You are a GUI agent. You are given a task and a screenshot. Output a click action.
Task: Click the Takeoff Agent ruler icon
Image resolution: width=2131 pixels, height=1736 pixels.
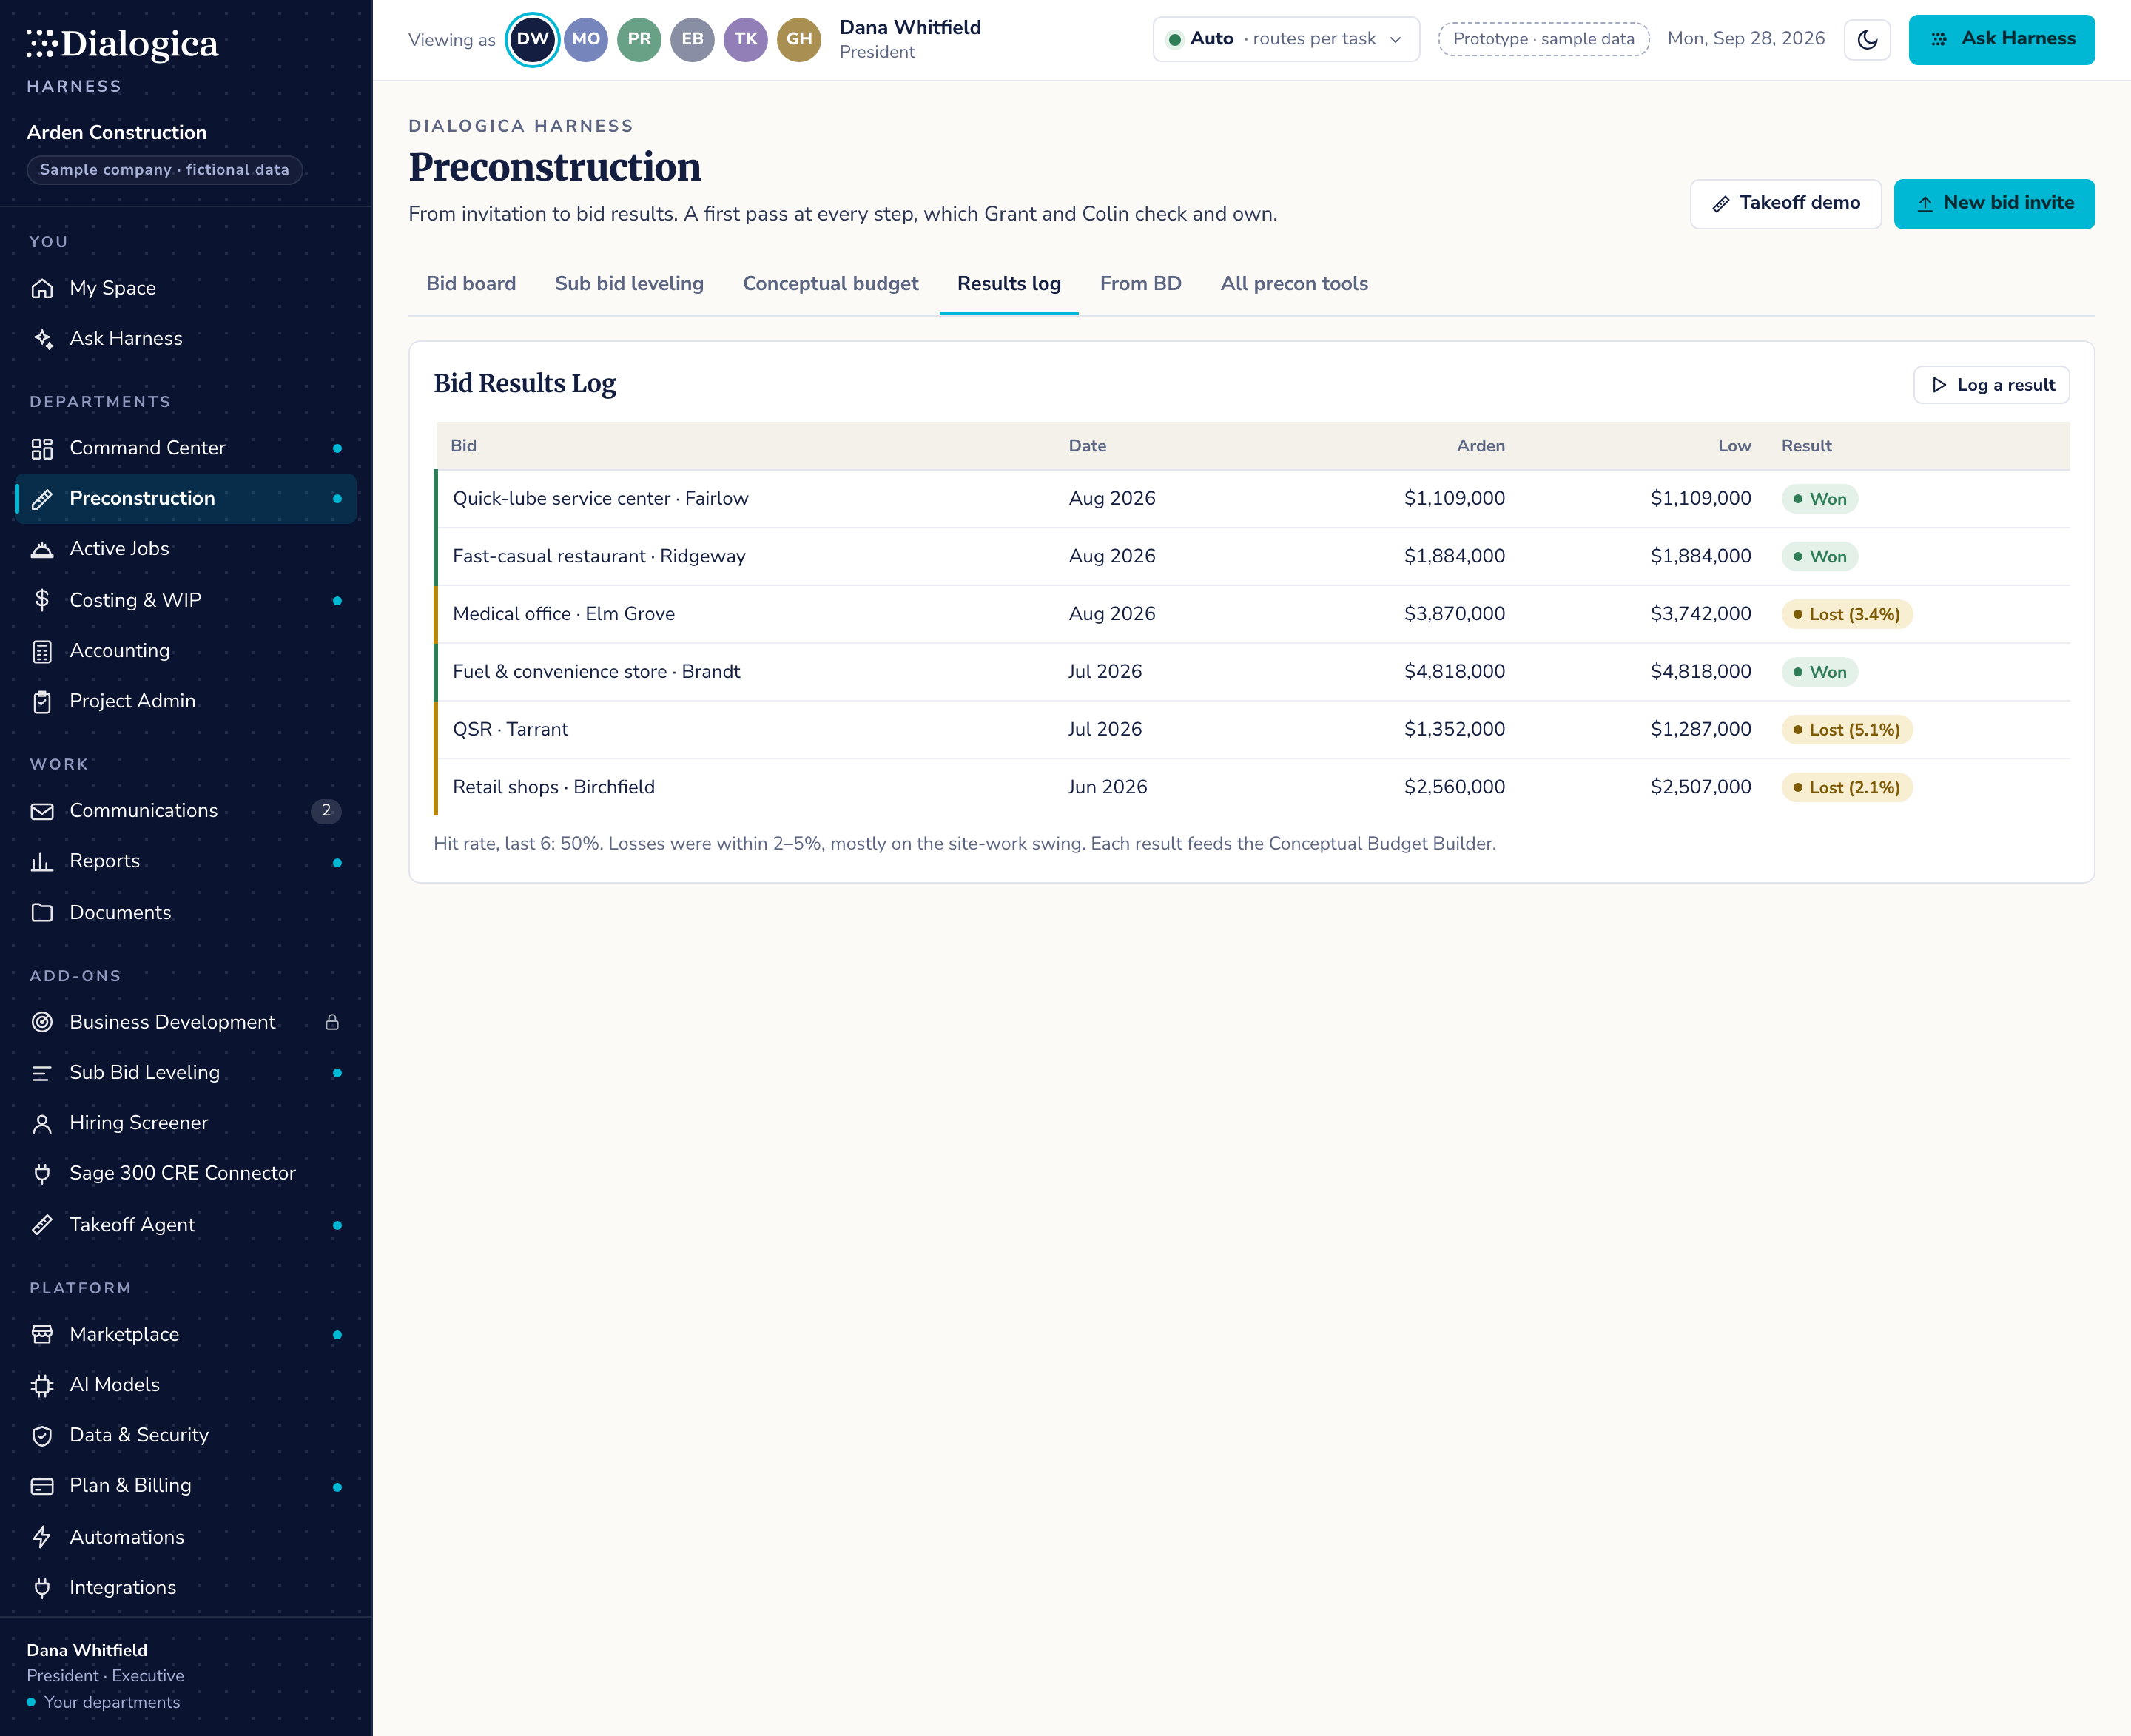pyautogui.click(x=42, y=1225)
